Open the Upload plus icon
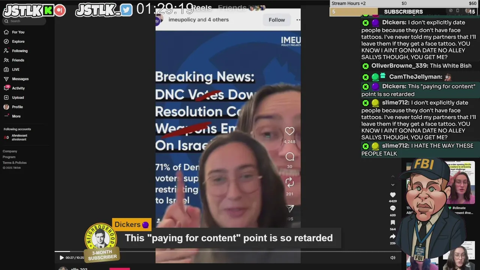The image size is (480, 270). 6,97
